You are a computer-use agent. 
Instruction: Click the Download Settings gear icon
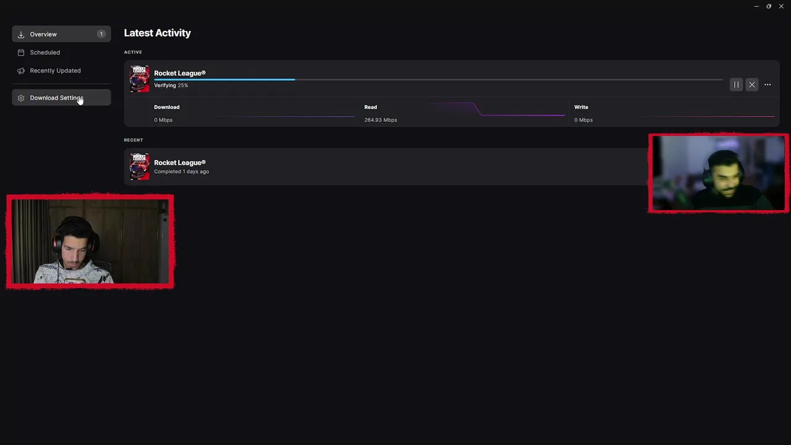coord(21,98)
